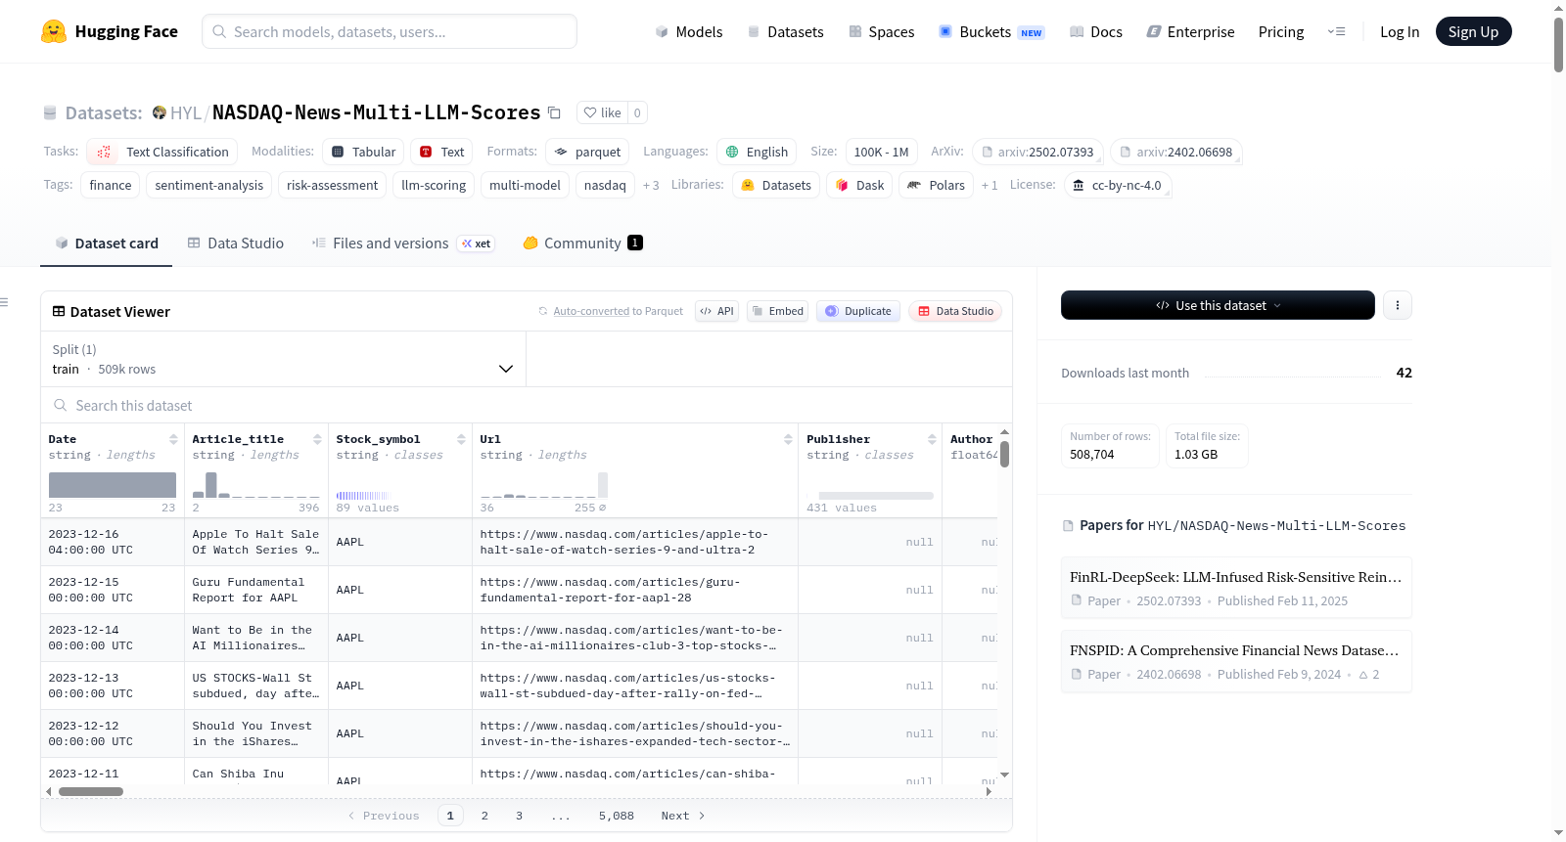Open the Pricing page
The width and height of the screenshot is (1566, 842).
1281,31
